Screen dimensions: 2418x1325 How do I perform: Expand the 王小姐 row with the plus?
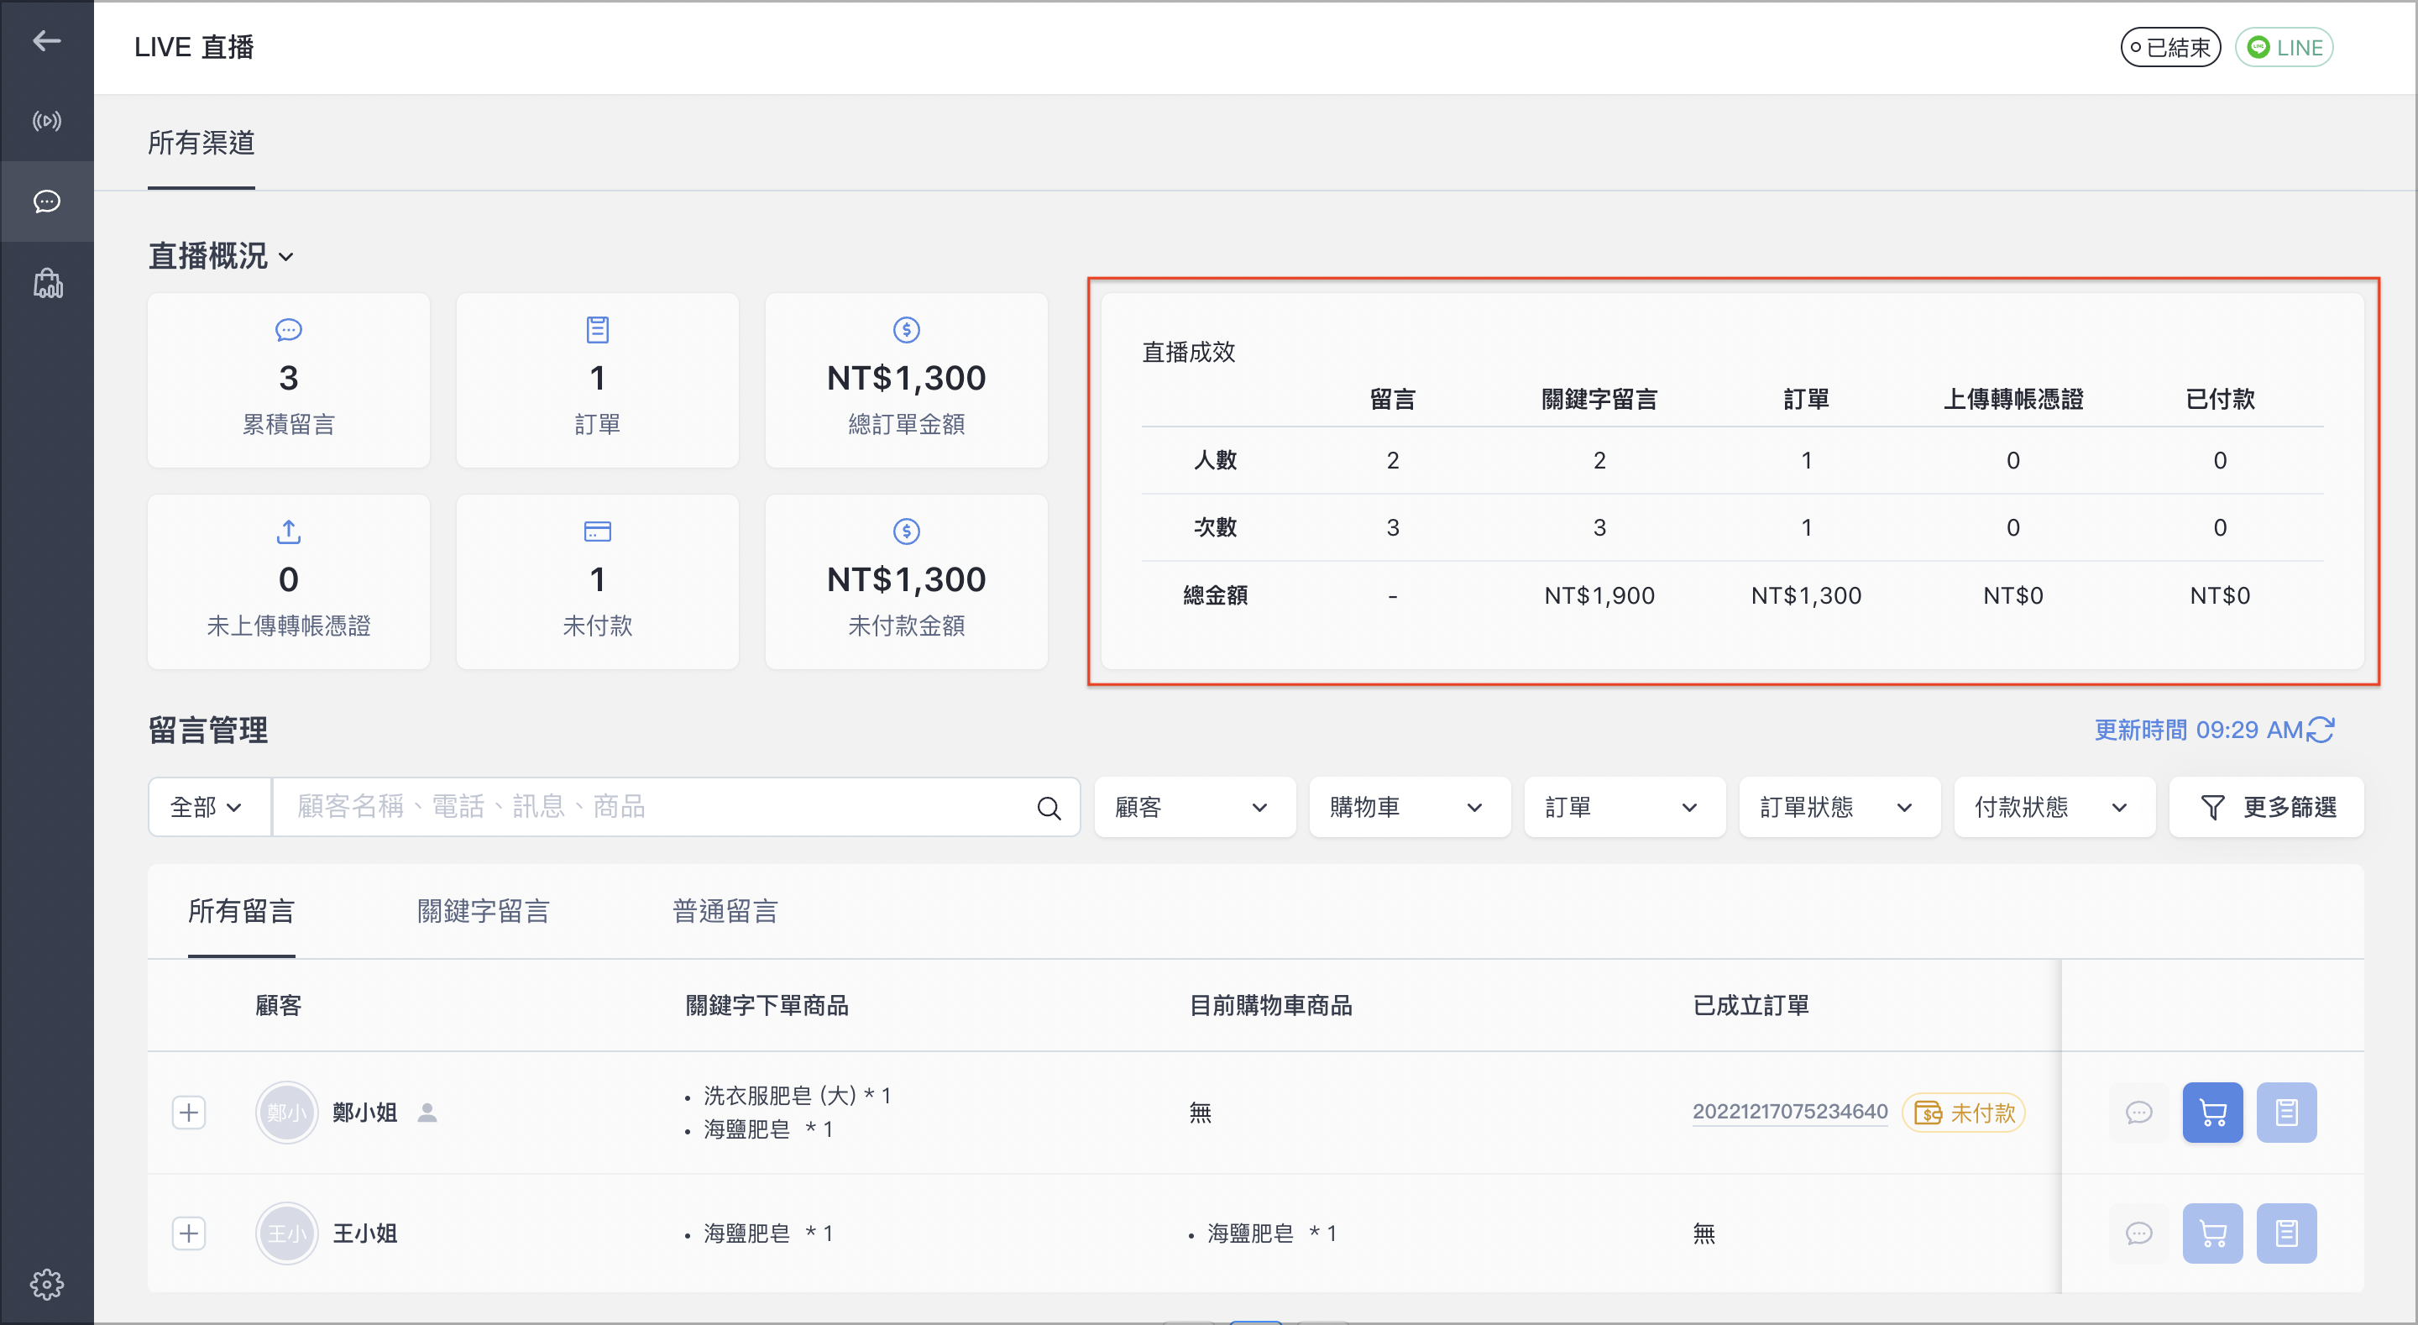190,1233
